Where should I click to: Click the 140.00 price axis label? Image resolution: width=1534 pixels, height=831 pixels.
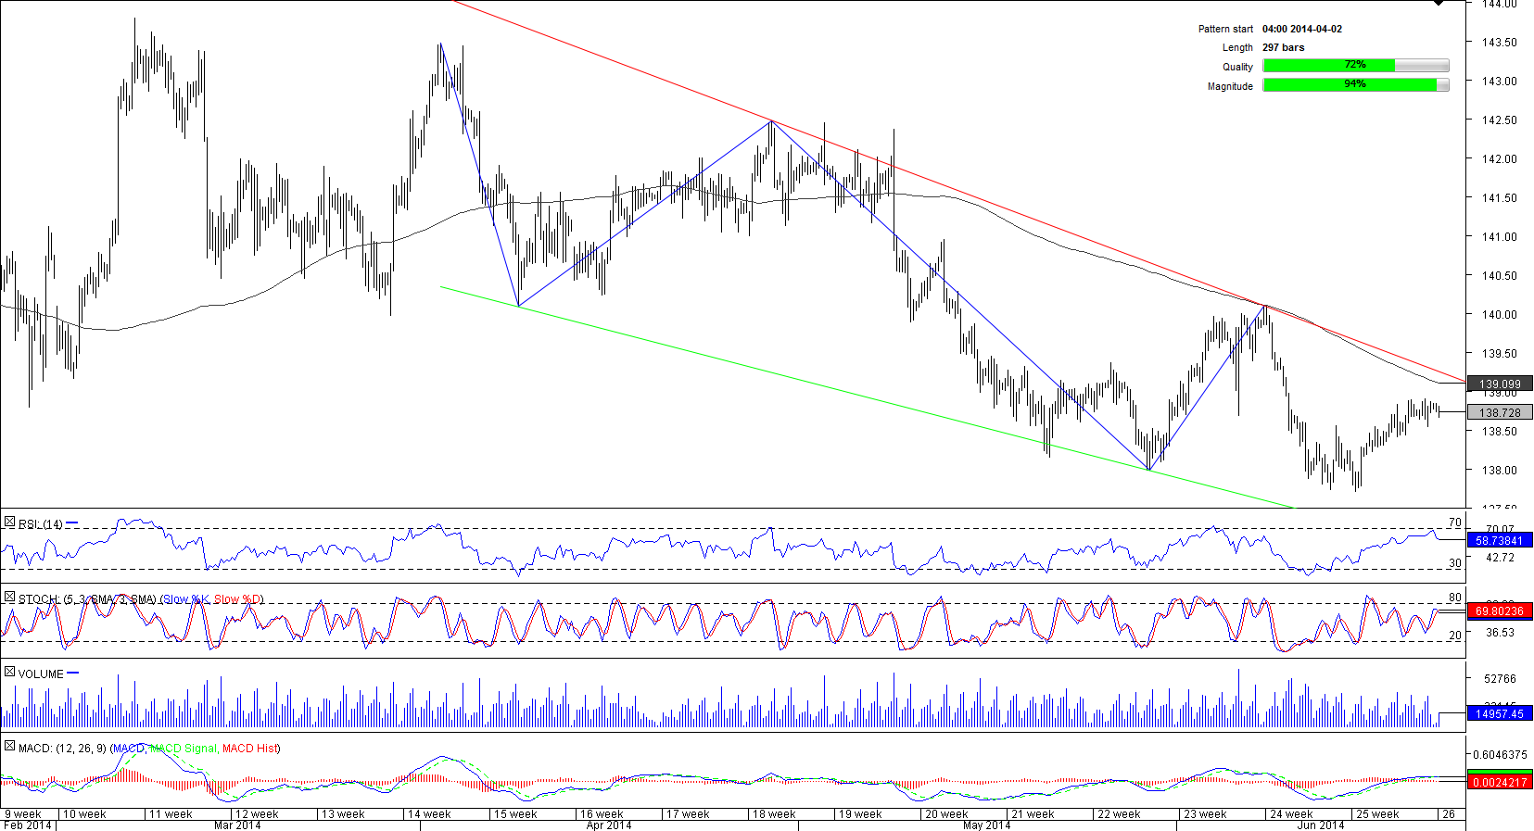click(x=1500, y=315)
